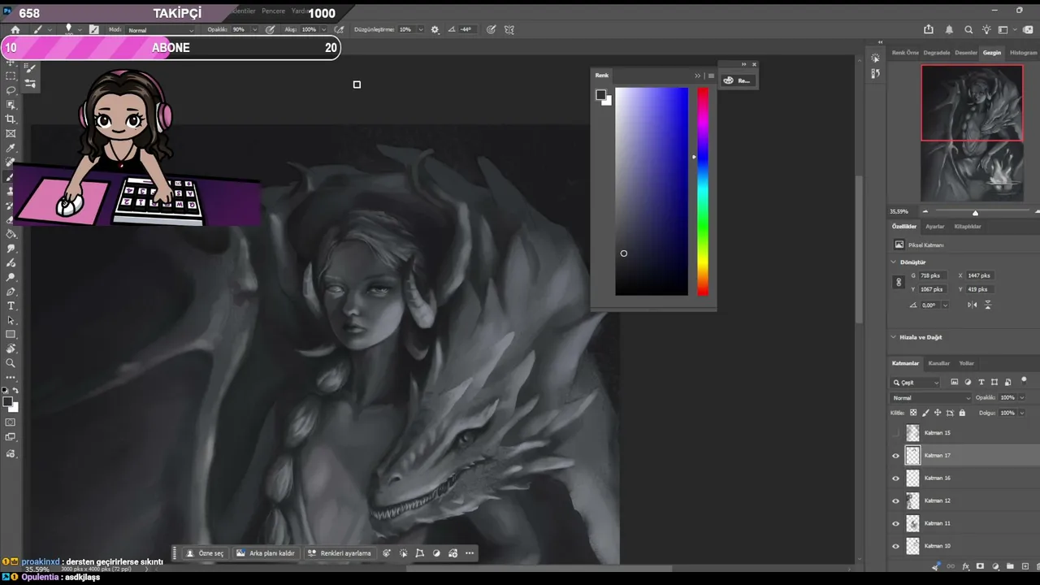Open the brush blend mode dropdown
The height and width of the screenshot is (585, 1040).
[x=161, y=30]
